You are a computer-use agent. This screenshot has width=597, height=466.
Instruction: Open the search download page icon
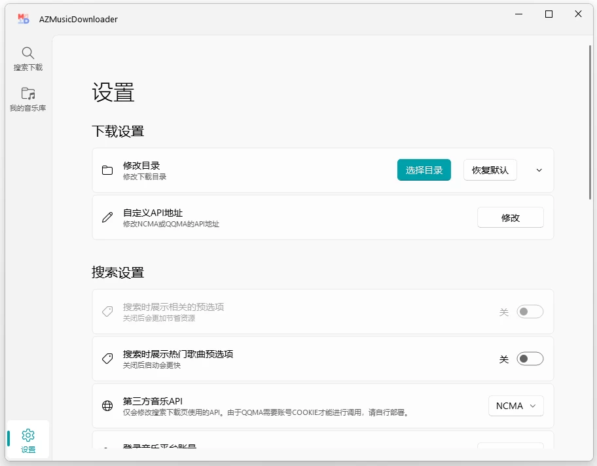pos(27,53)
